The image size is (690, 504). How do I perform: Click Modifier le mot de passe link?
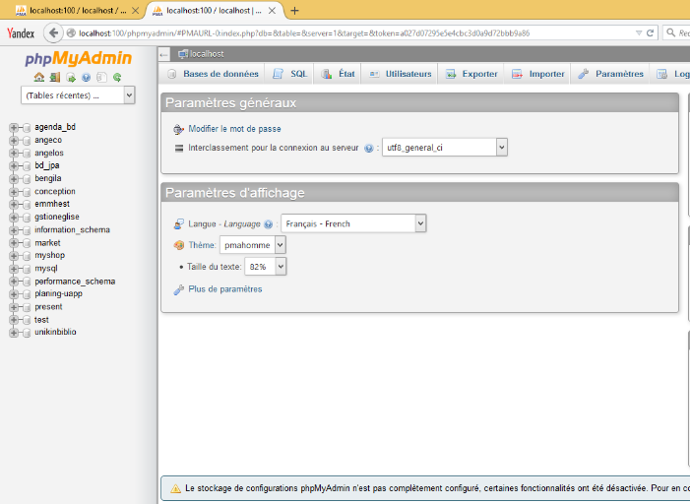[234, 129]
